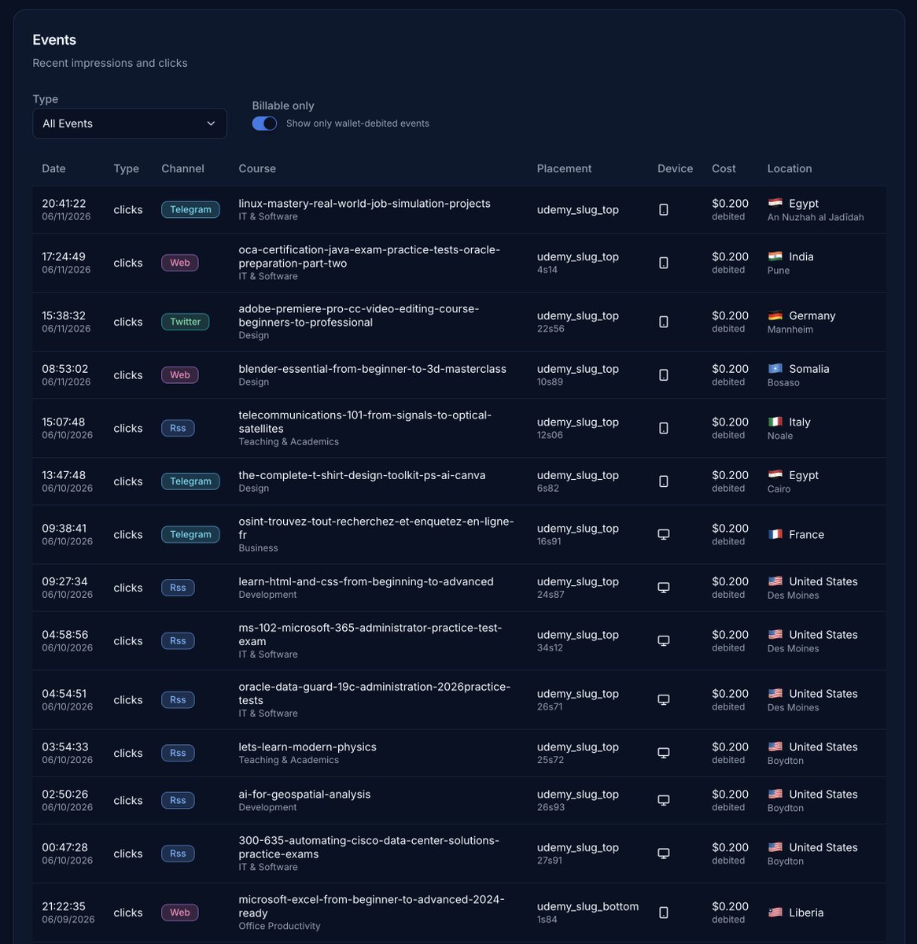Click the Somalia flag icon

click(x=775, y=369)
